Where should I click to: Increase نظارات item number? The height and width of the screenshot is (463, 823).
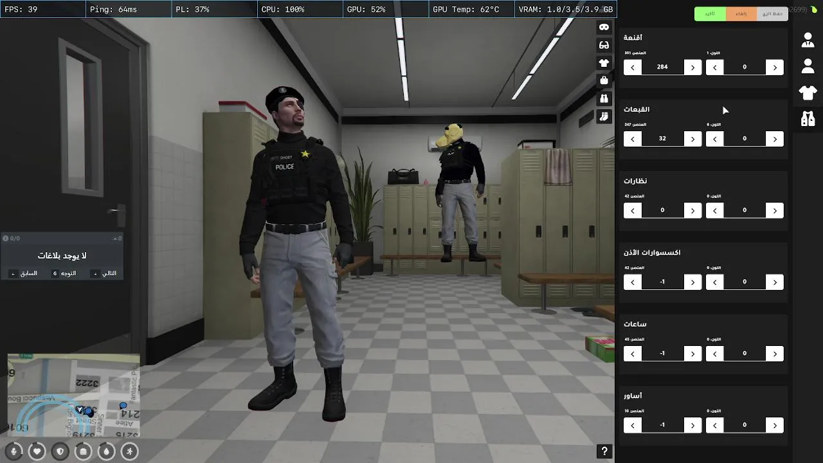(692, 210)
